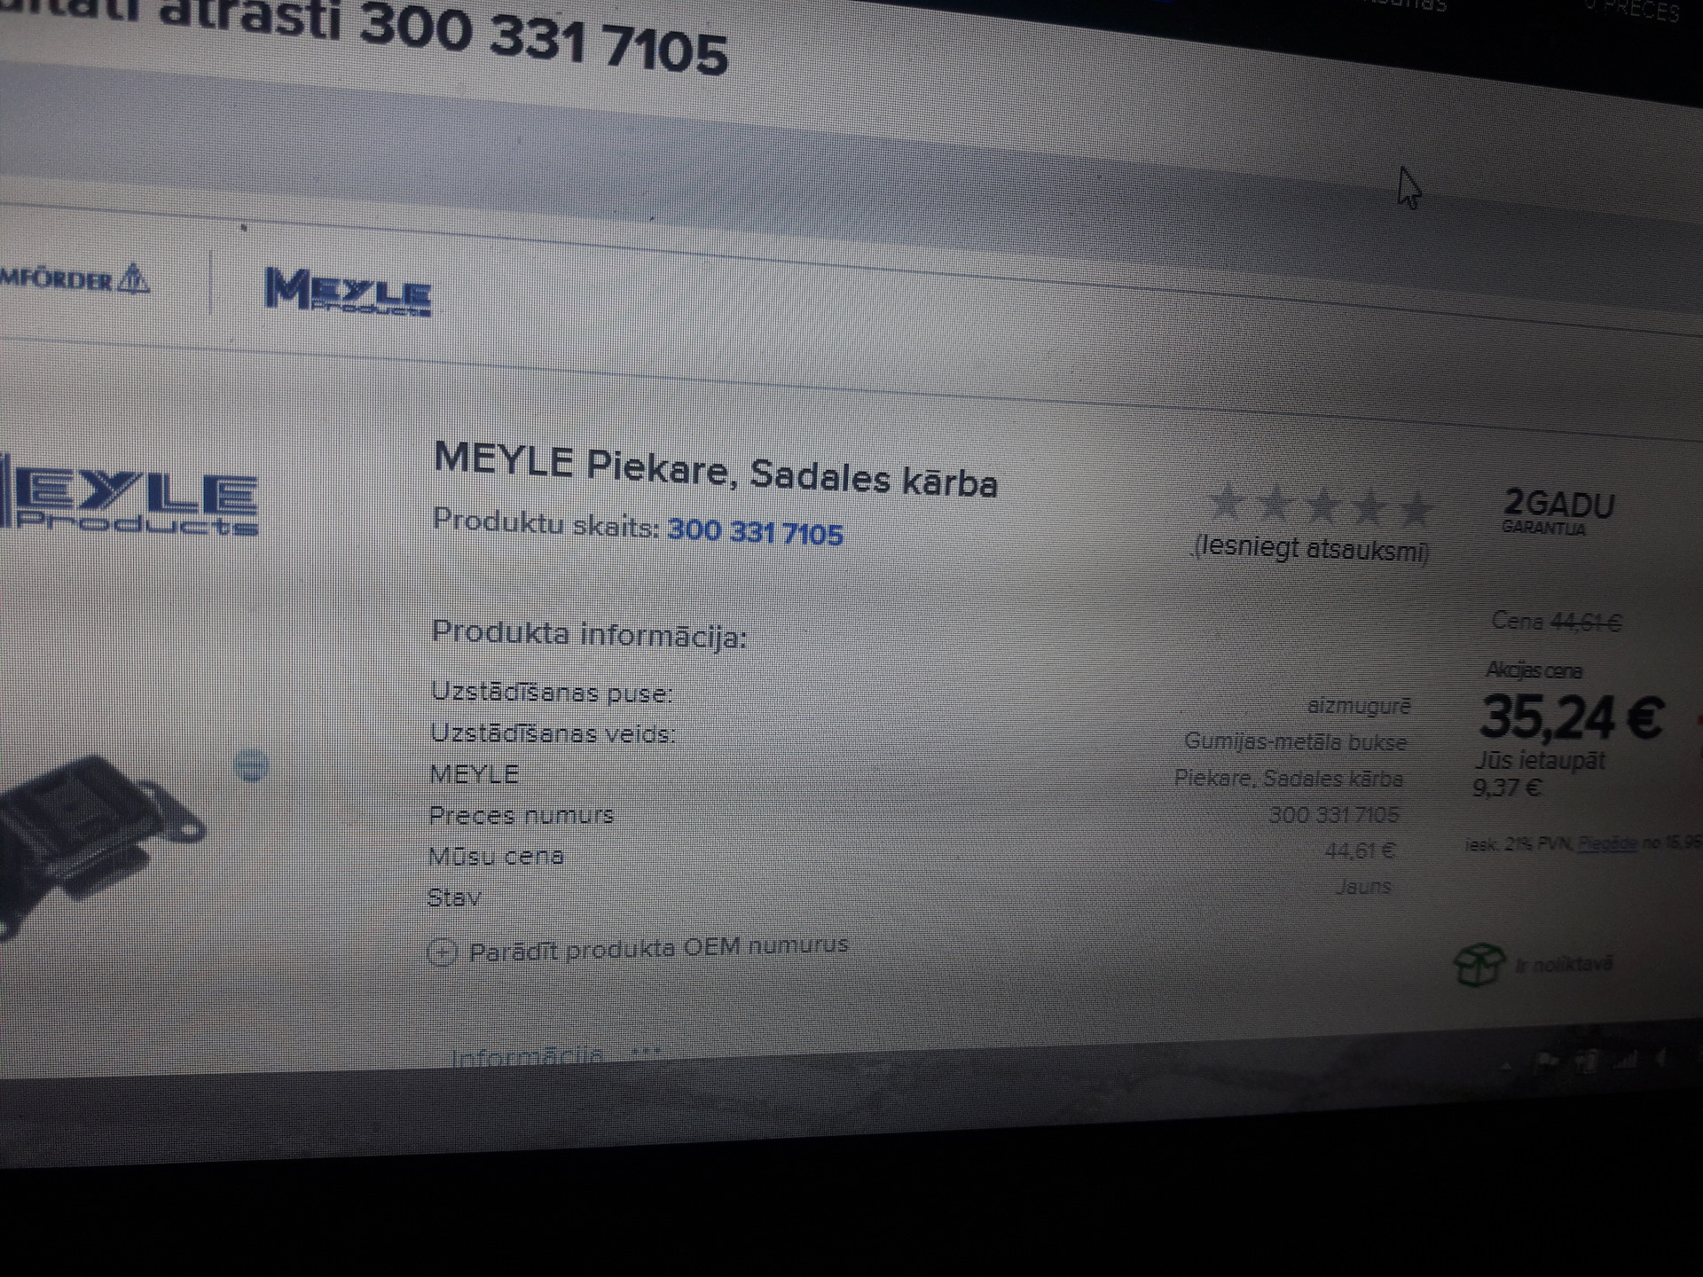Screen dimensions: 1703x1277
Task: Click the Uzstādīšanas puse value aizmugurē
Action: point(1358,706)
